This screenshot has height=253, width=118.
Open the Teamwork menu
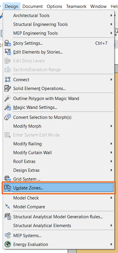click(76, 6)
